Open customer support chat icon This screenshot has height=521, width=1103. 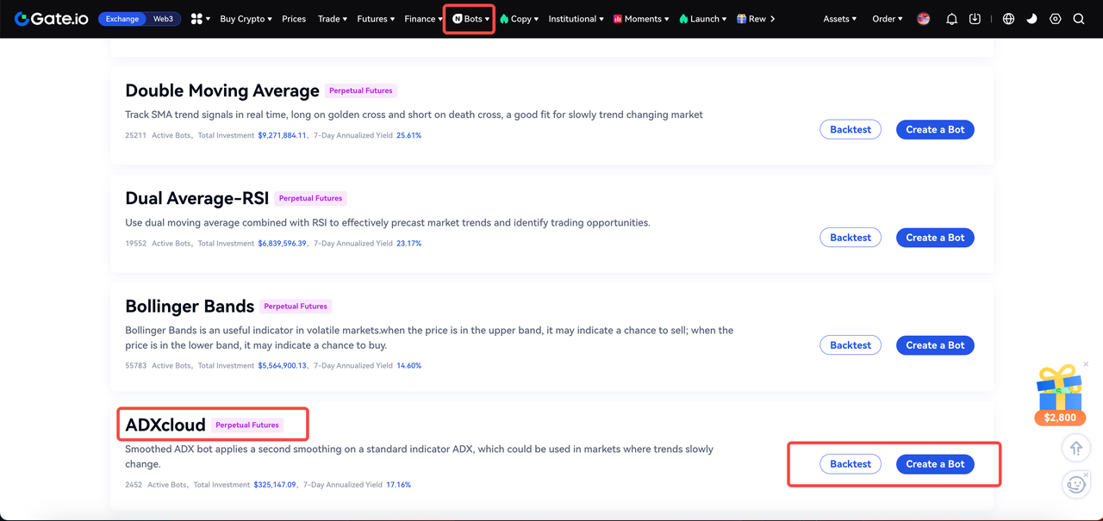click(1075, 485)
